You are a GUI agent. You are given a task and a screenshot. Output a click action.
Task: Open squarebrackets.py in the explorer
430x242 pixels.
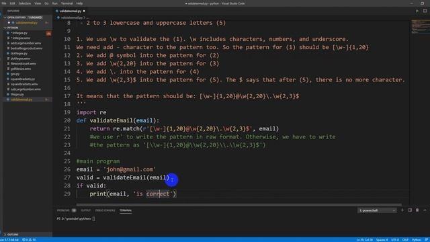(22, 79)
